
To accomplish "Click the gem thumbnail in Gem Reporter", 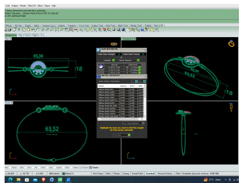I will point(101,66).
